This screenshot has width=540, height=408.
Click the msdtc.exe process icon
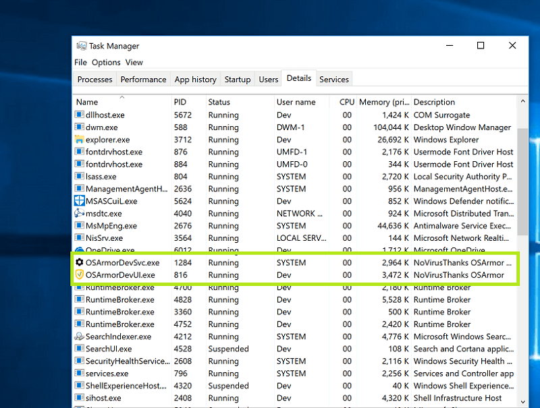[x=80, y=214]
